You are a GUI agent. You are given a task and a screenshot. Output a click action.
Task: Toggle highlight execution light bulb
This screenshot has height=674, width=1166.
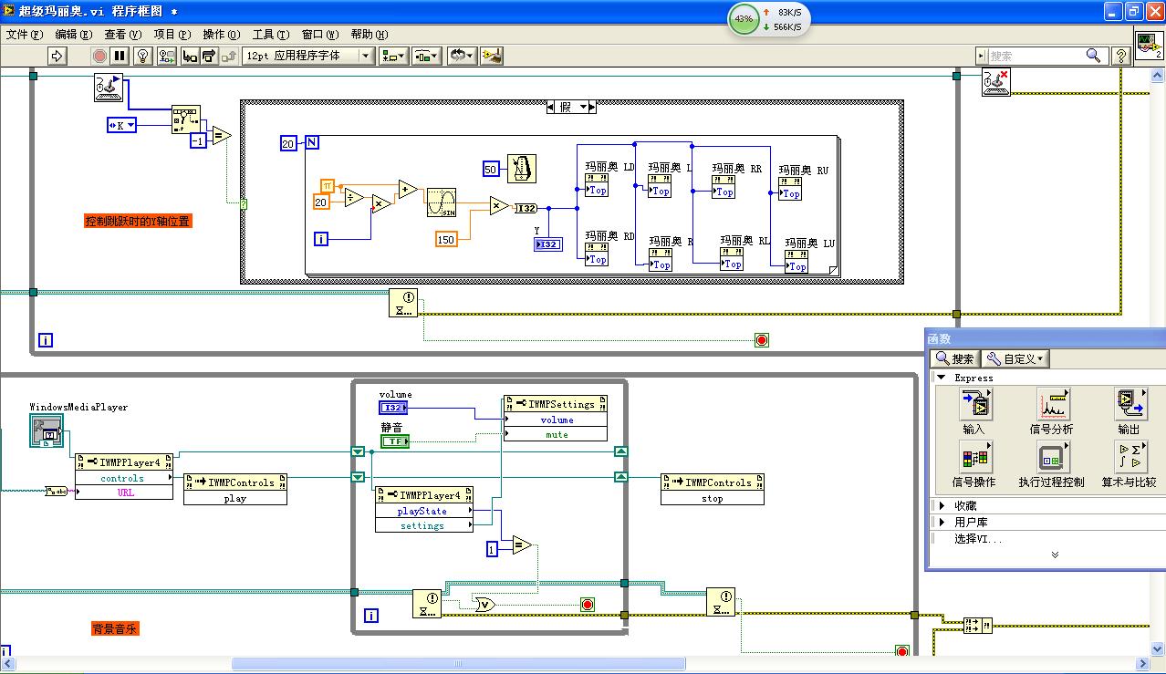[142, 57]
